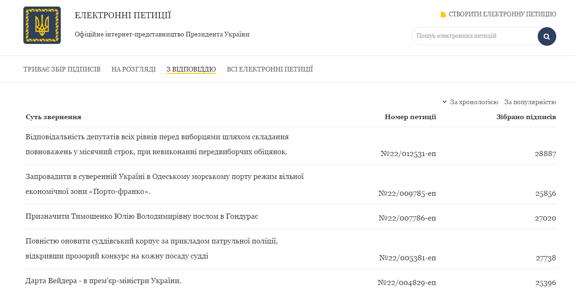Viewport: 575px width, 293px height.
Task: Switch to the ТРИВАЄ ЗБІР ПІДПИСІВ tab
Action: (x=61, y=69)
